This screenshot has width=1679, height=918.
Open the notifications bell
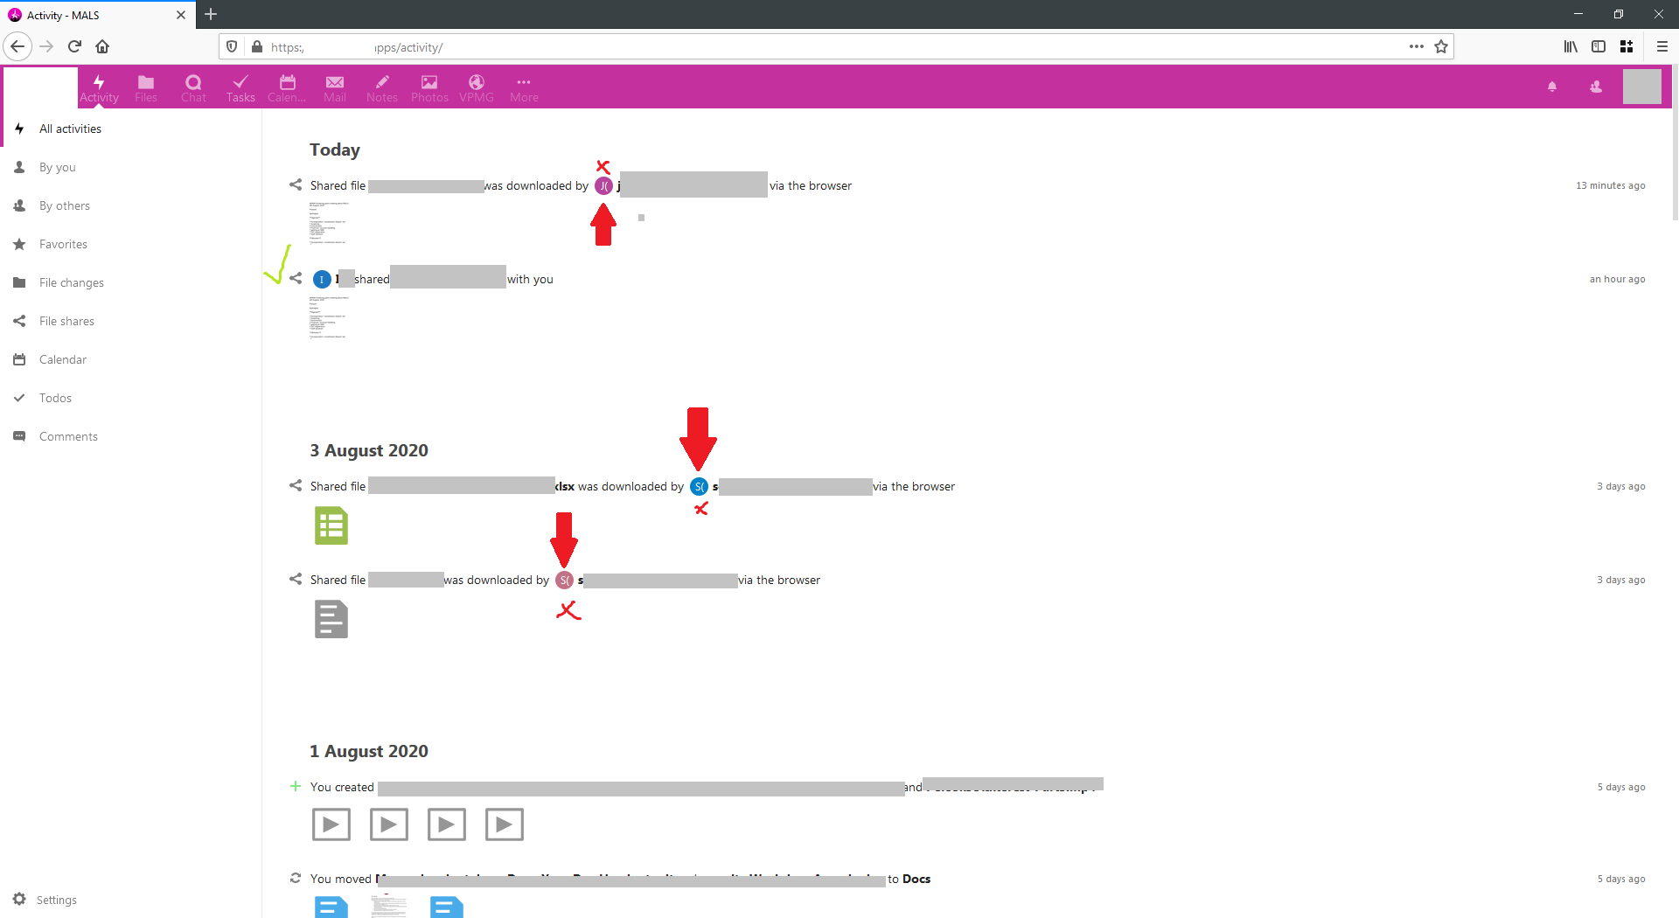tap(1552, 87)
